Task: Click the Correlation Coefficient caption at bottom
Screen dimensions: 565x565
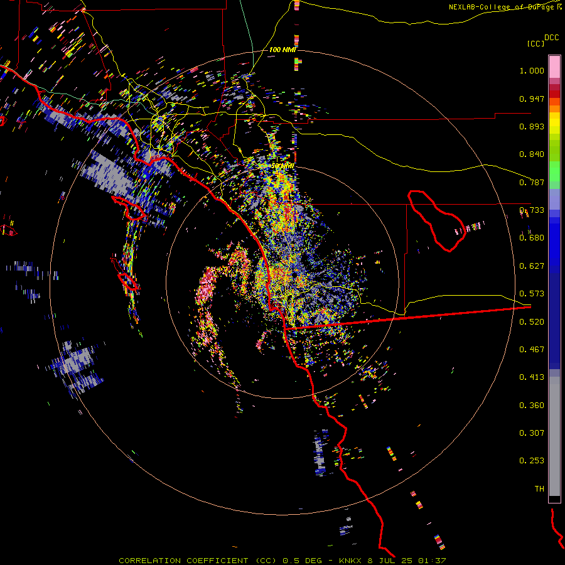Action: tap(282, 561)
